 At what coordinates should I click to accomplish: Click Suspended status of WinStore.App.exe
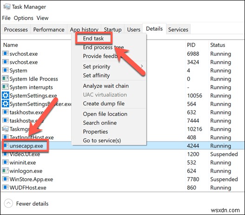point(224,179)
